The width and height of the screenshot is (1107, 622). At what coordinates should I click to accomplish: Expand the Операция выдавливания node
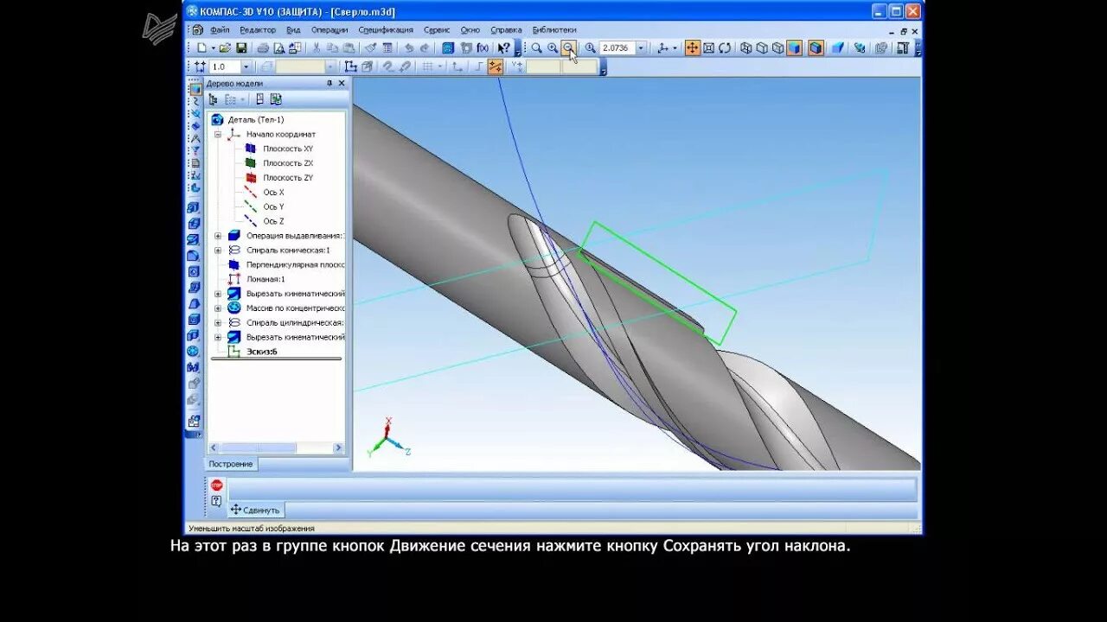coord(218,236)
